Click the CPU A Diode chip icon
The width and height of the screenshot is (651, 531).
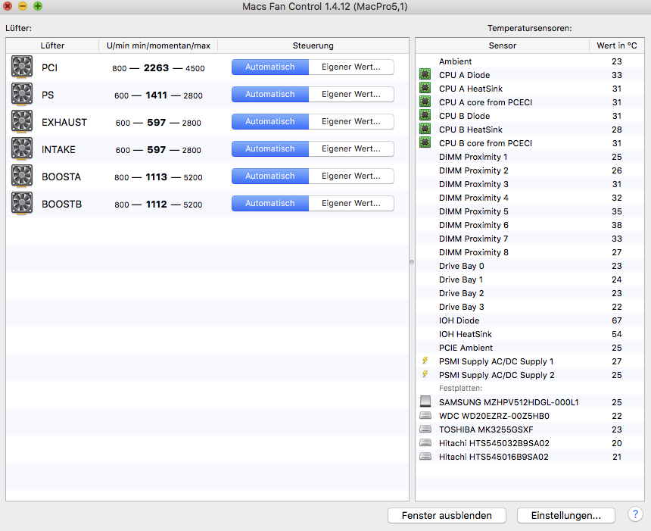(425, 74)
